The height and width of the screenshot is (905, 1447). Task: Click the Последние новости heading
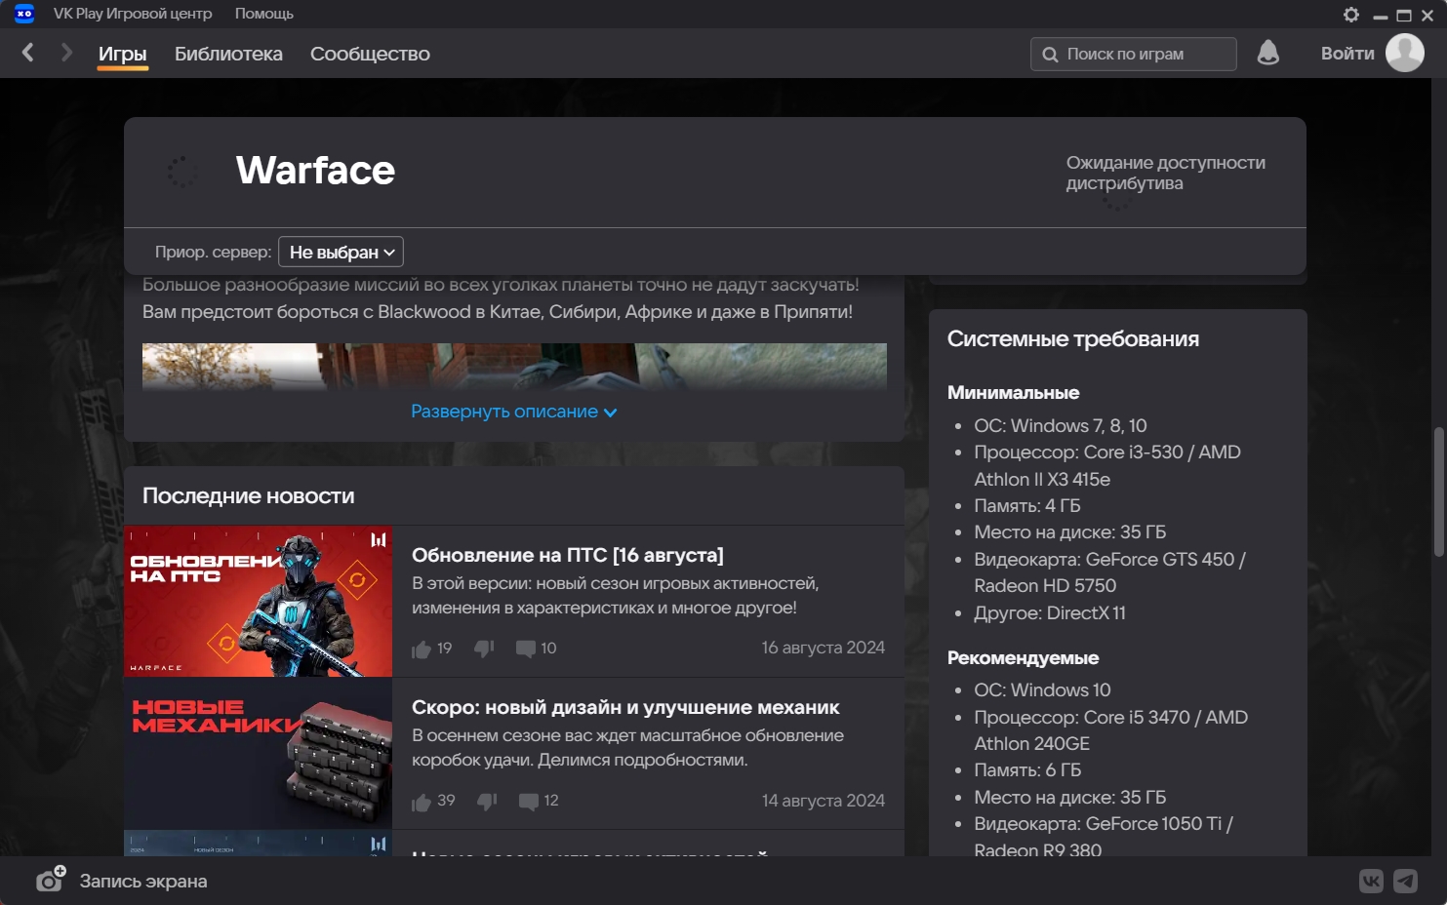[249, 495]
